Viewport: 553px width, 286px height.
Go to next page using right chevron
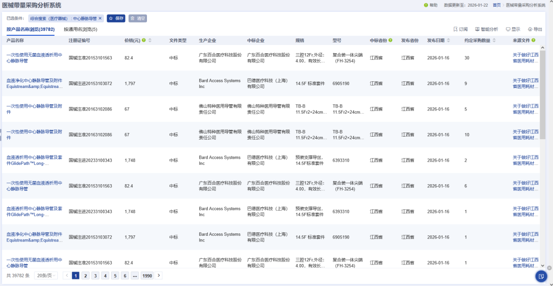[159, 276]
